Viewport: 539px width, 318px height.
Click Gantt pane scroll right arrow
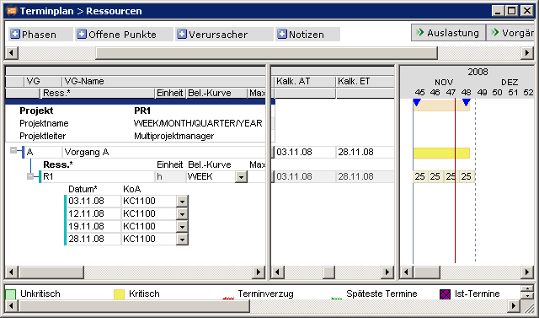pos(527,272)
